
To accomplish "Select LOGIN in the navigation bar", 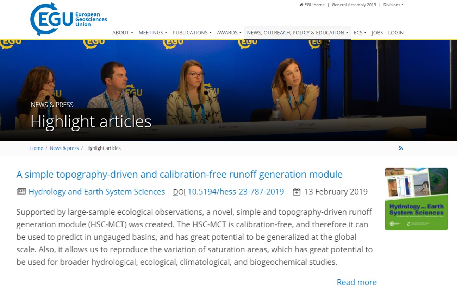I will [396, 33].
